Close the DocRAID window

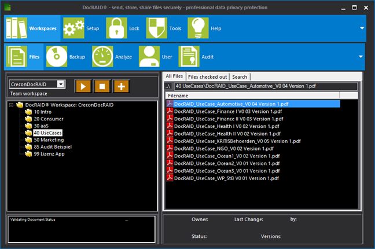pyautogui.click(x=366, y=8)
